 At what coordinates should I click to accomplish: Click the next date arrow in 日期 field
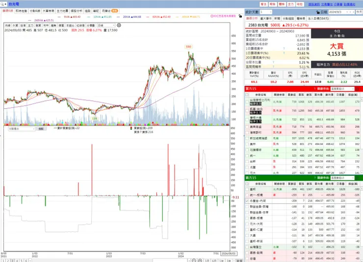click(353, 12)
